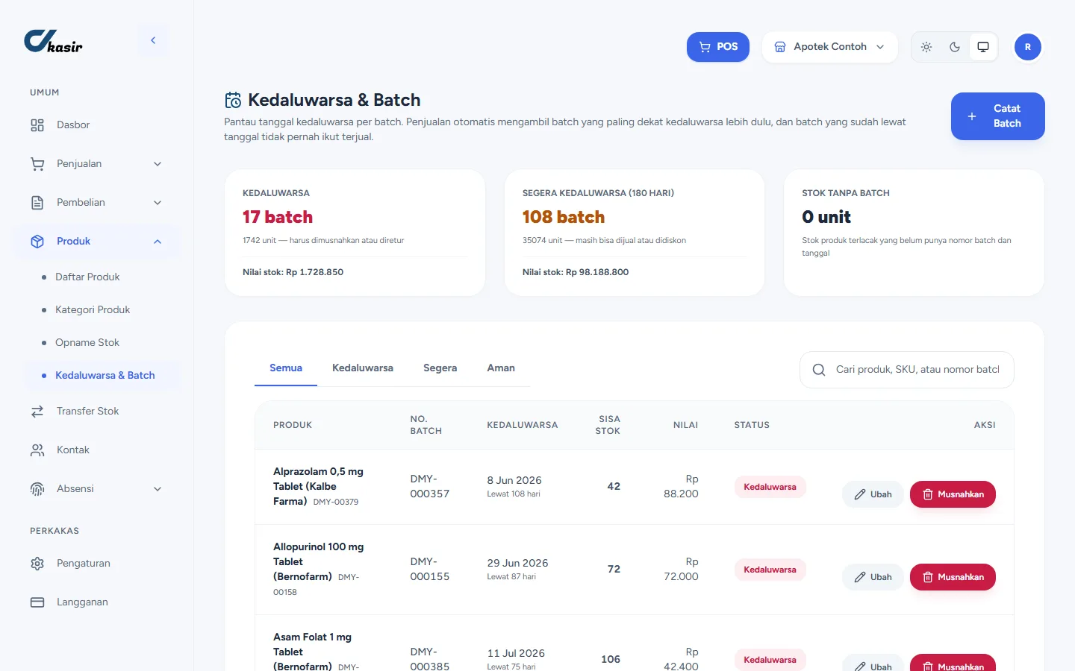Click the Penjualan cart icon
The width and height of the screenshot is (1075, 671).
37,164
